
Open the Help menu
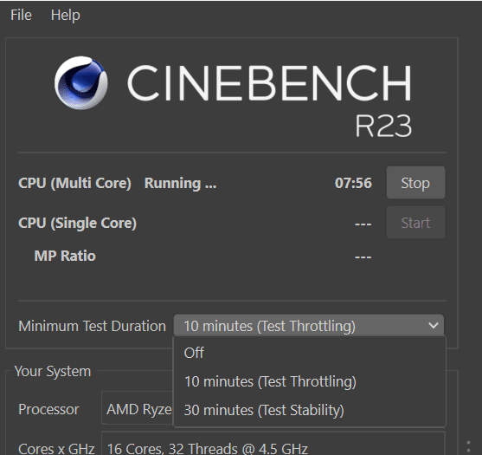[66, 15]
